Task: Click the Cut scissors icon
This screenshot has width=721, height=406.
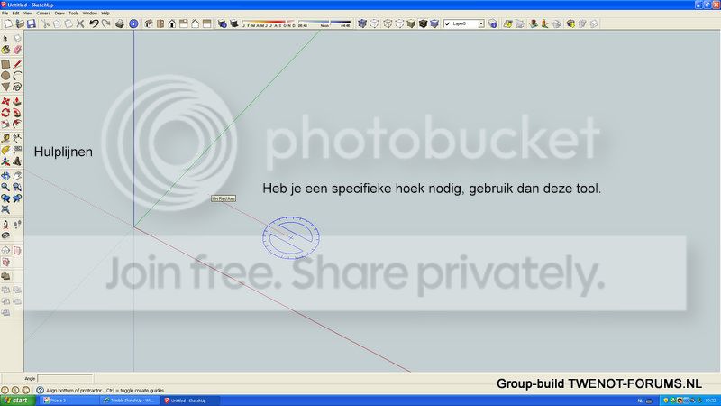Action: tap(45, 23)
